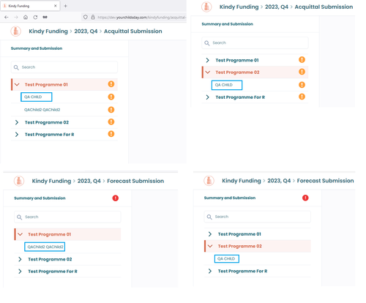This screenshot has width=366, height=303.
Task: Select child QA CHILD in the bottom-right Forecast view
Action: [227, 258]
